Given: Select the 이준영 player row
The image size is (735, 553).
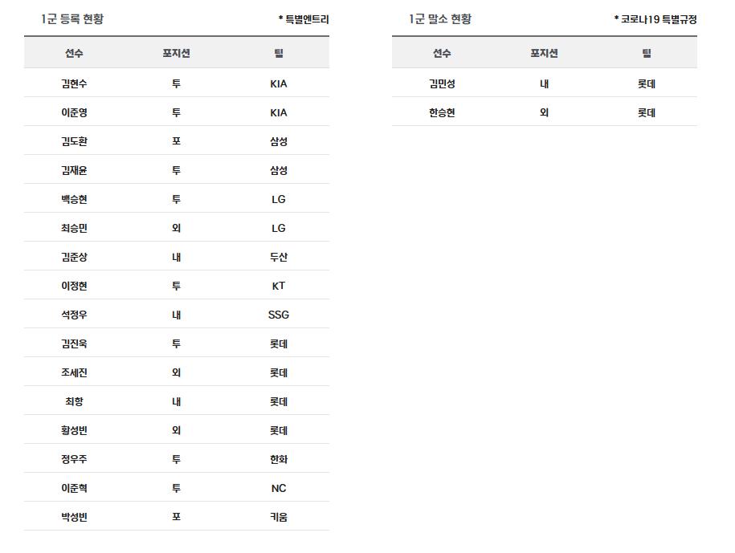Looking at the screenshot, I should 74,112.
